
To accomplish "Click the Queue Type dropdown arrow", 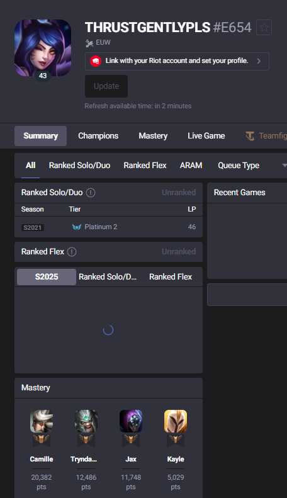I will 284,166.
